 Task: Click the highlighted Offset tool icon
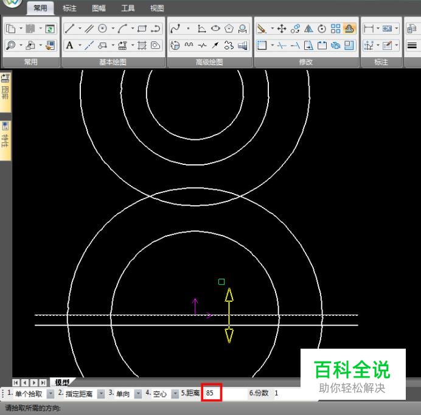[x=349, y=29]
